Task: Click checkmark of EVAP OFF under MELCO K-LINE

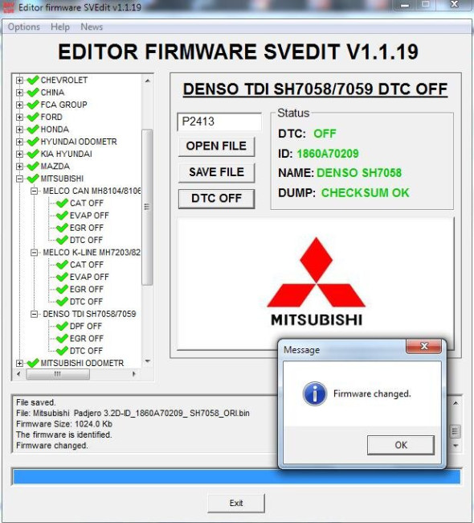Action: [63, 277]
